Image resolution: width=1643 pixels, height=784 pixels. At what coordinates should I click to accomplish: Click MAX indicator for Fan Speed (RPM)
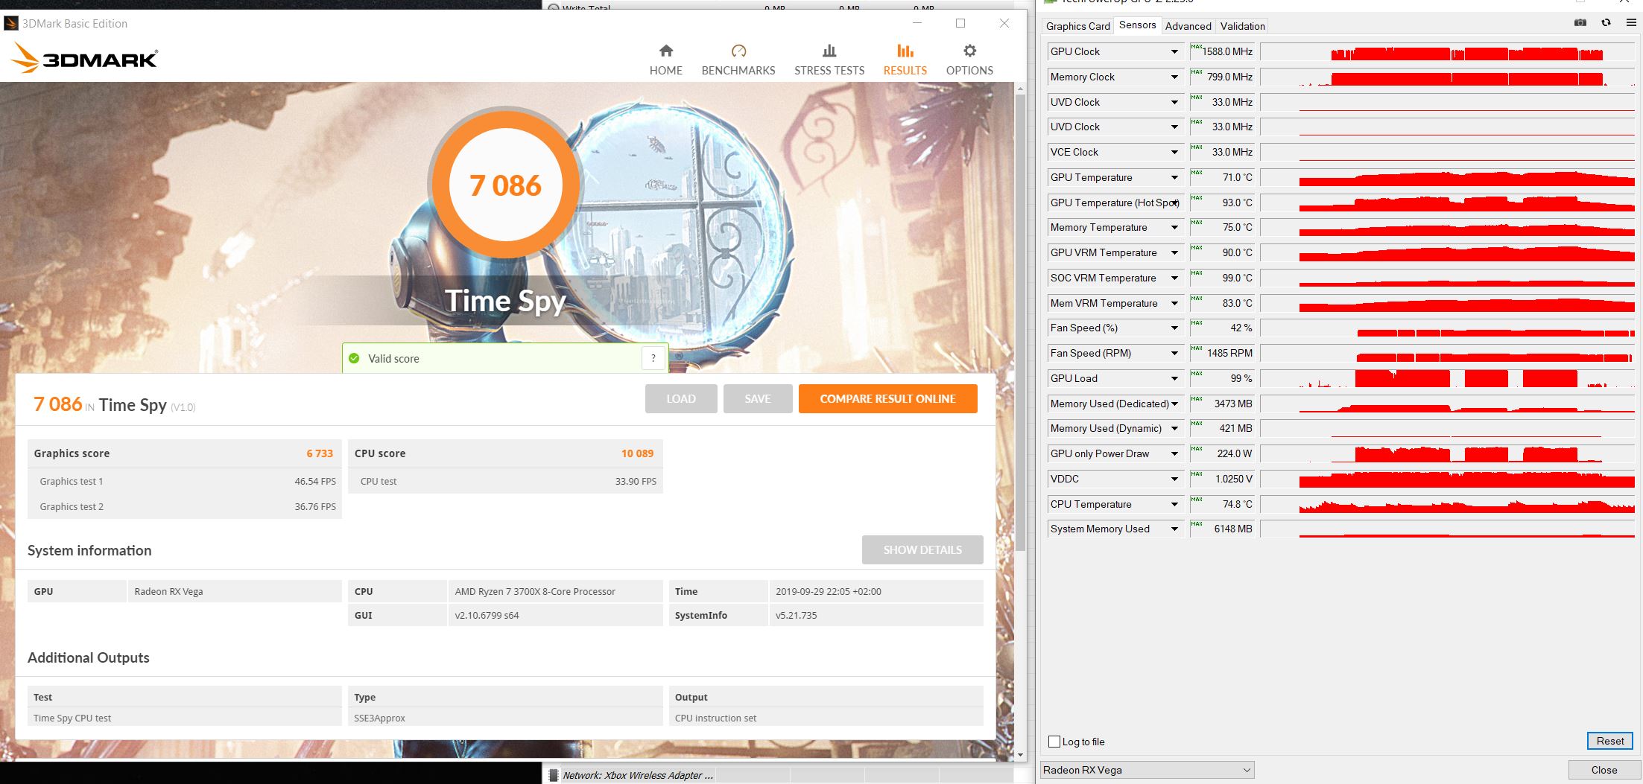pyautogui.click(x=1197, y=348)
